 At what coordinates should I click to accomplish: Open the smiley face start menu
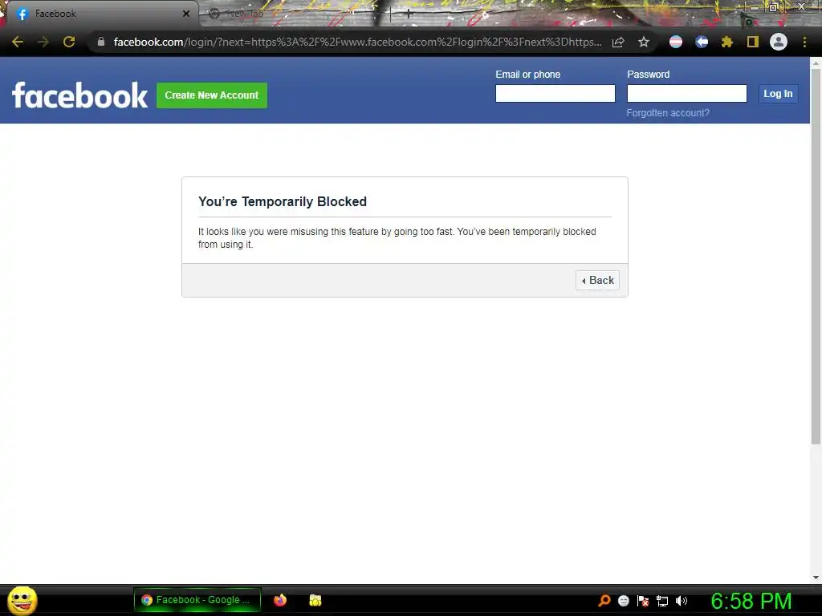coord(22,600)
